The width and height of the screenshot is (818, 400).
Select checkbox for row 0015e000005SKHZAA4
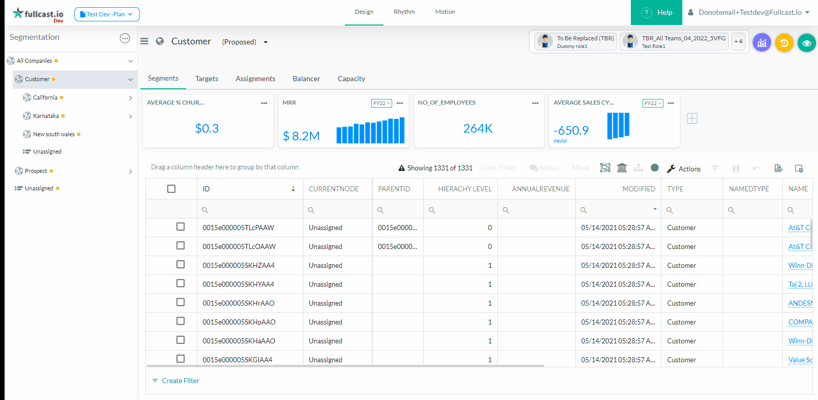coord(181,265)
